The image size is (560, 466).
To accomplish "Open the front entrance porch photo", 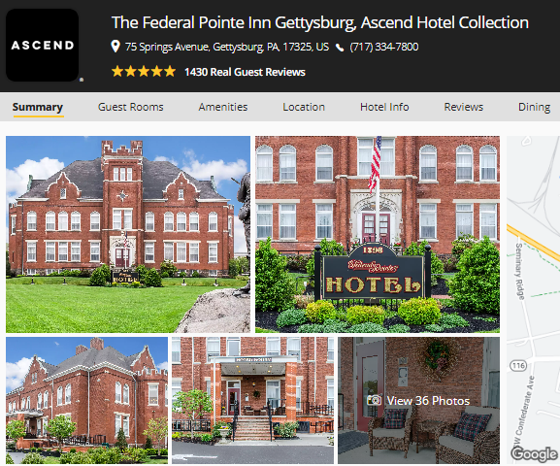I will (x=253, y=400).
